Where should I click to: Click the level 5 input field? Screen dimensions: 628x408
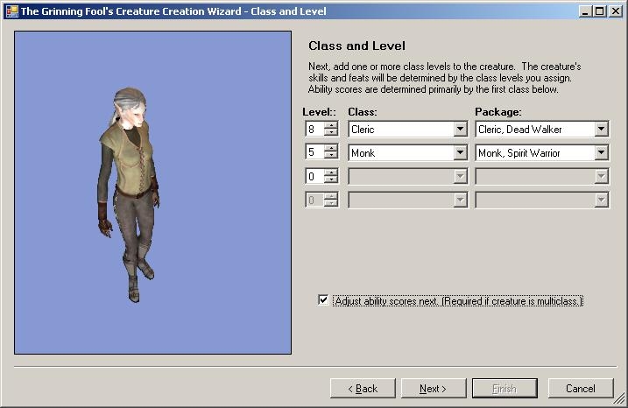click(314, 153)
